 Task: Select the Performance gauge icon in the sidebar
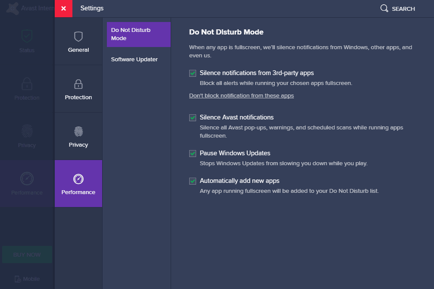click(27, 178)
